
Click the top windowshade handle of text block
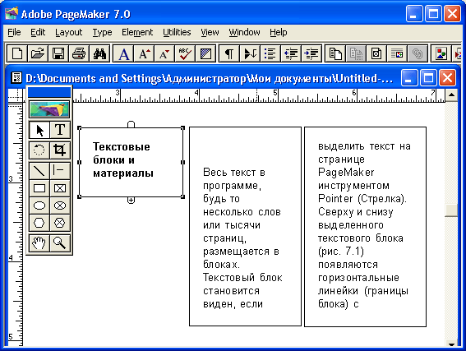tap(131, 124)
